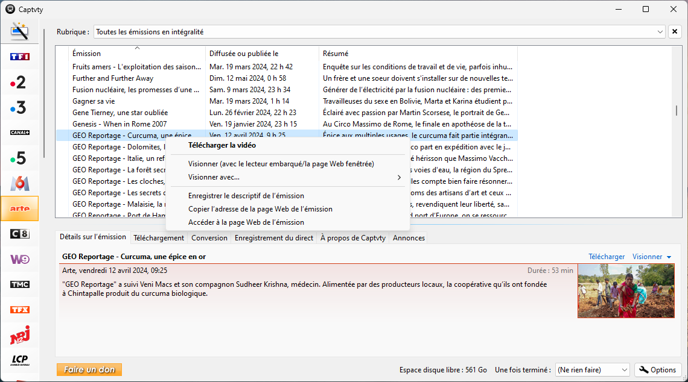Click the channel sidebar scrollbar
This screenshot has height=382, width=688.
coord(44,93)
